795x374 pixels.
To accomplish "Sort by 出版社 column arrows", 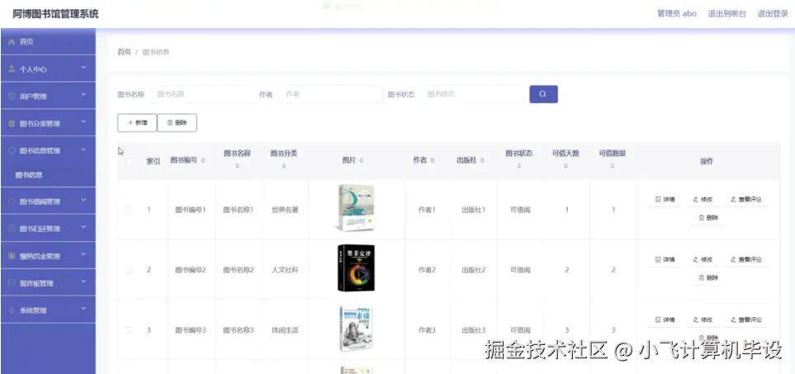I will pos(482,161).
